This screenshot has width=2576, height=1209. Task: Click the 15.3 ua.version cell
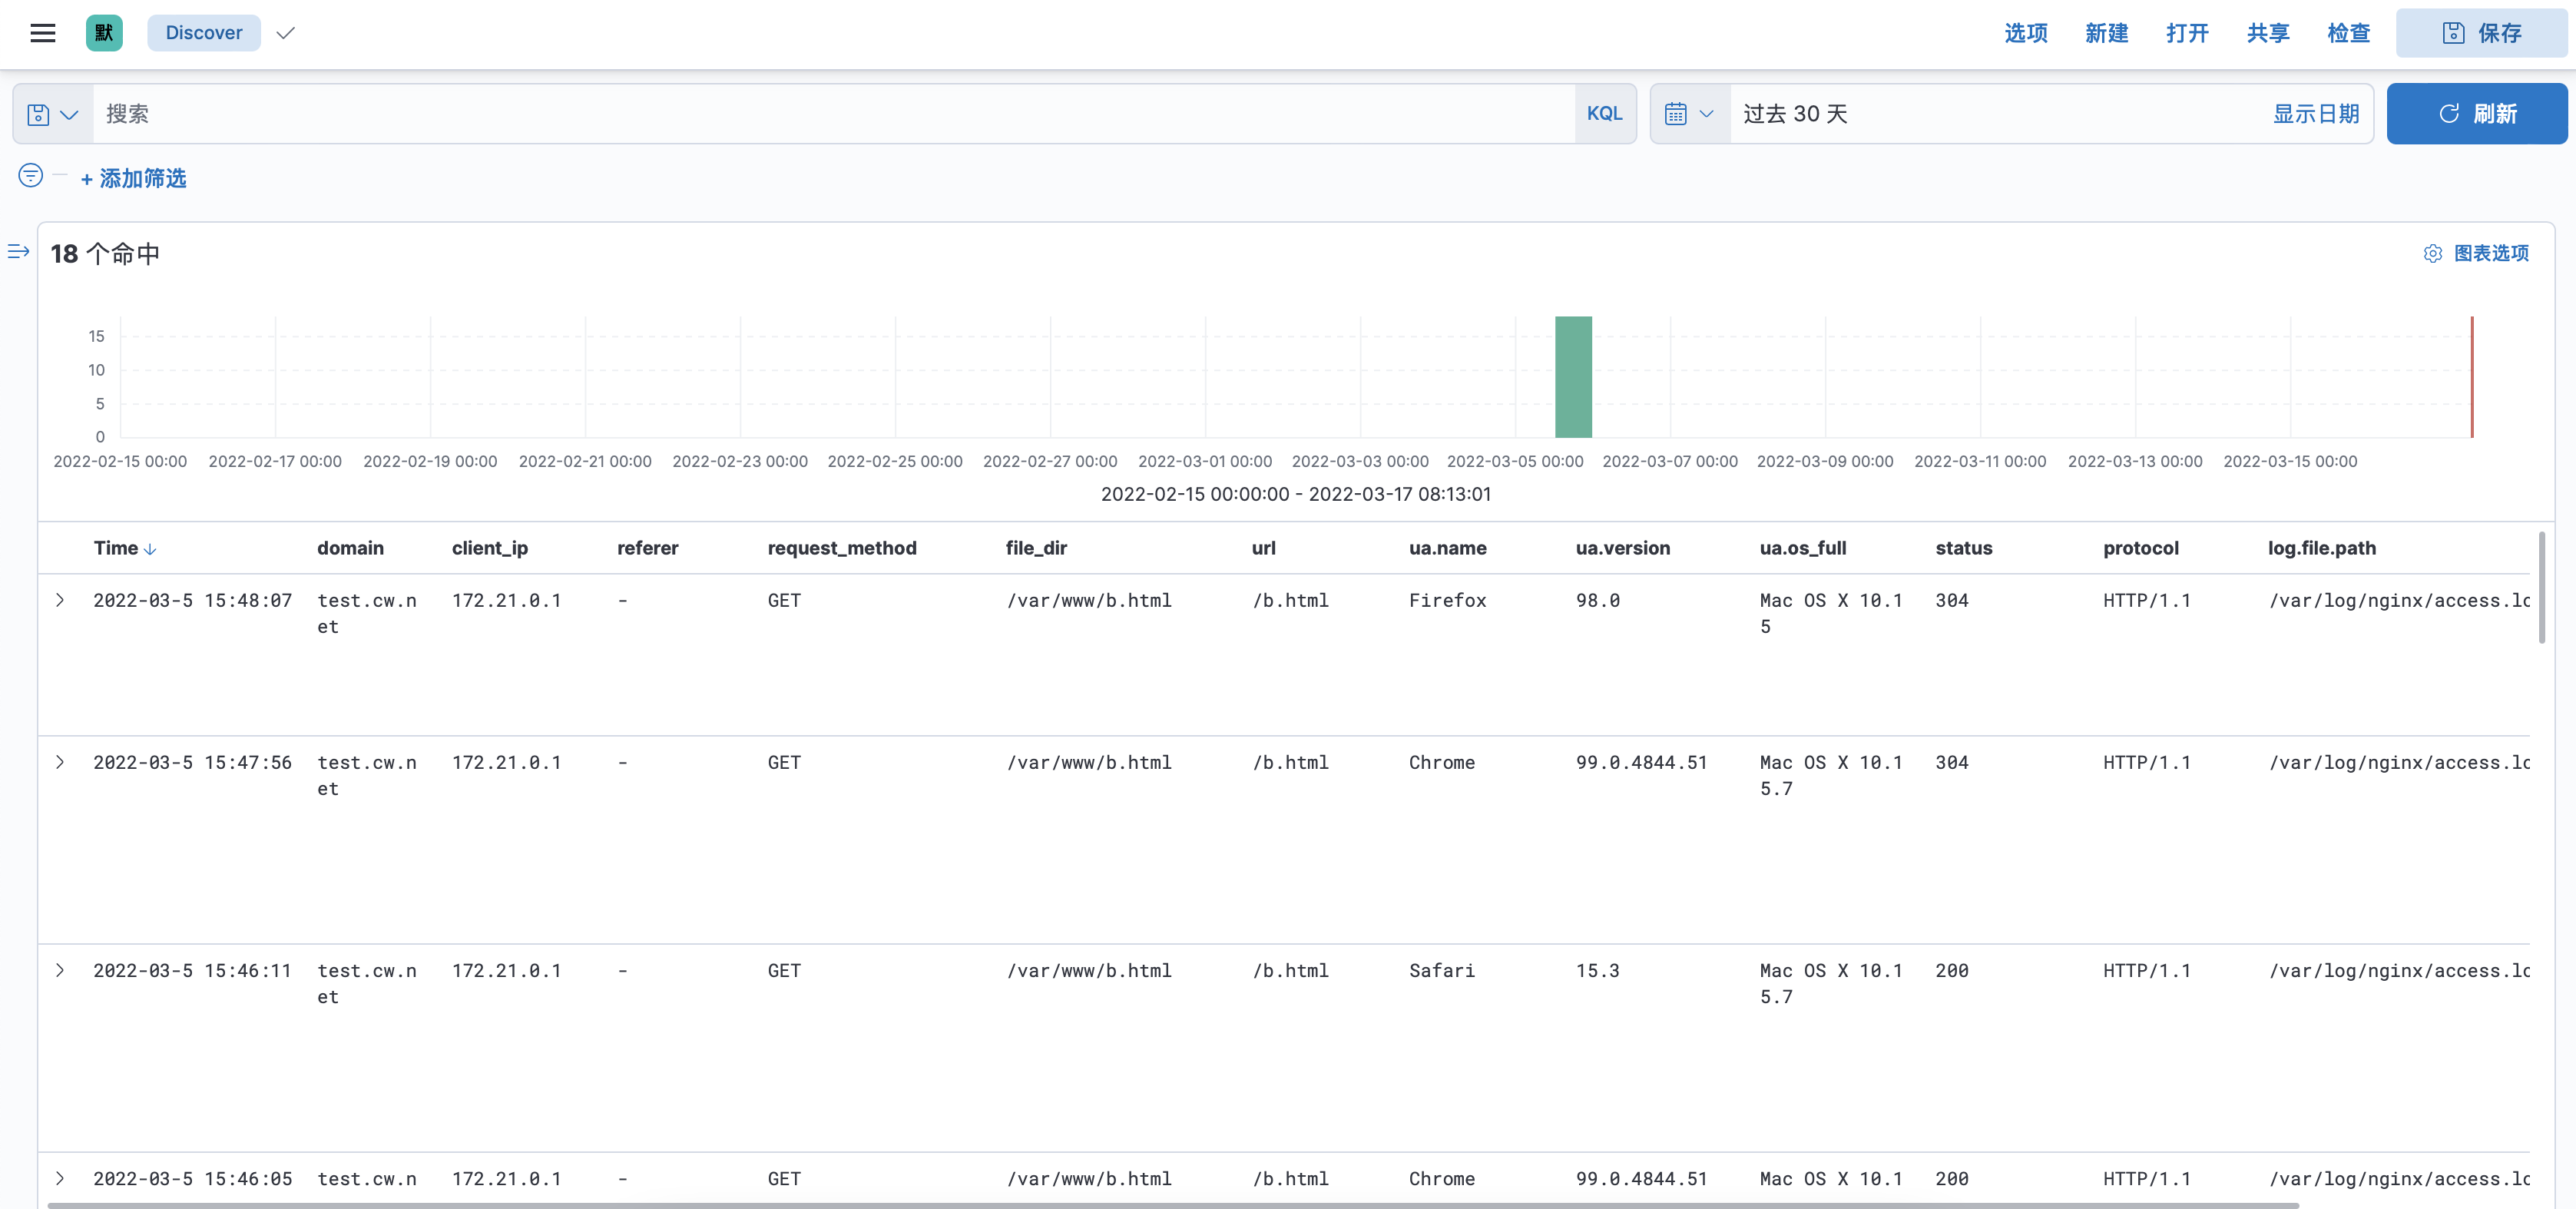click(x=1598, y=970)
